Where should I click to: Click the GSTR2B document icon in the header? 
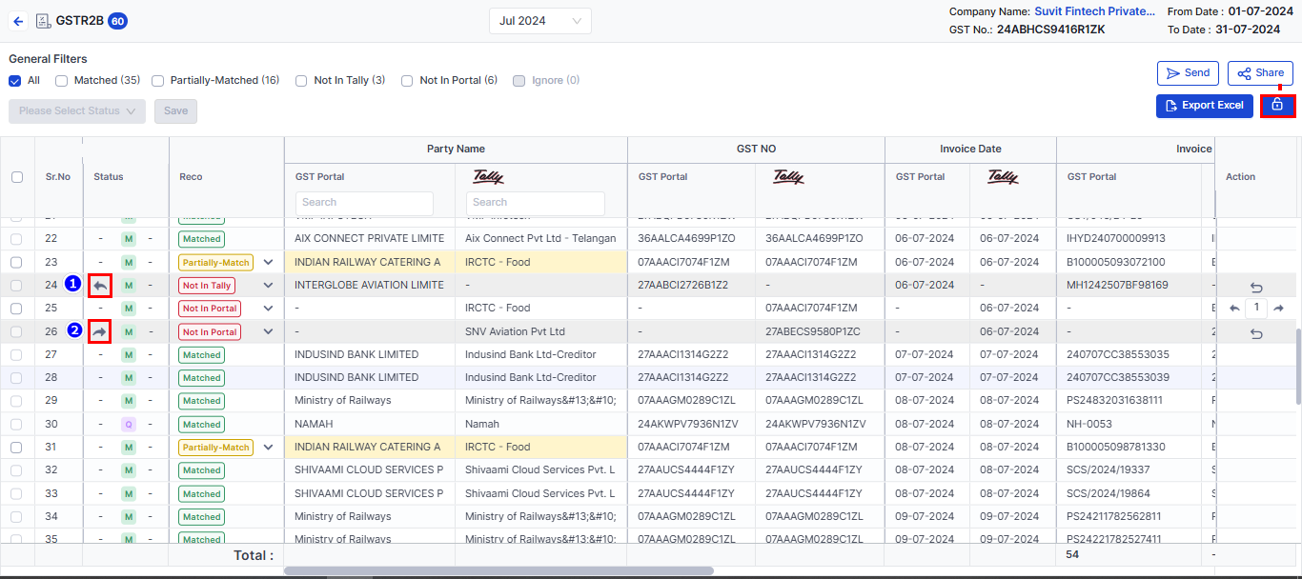pos(43,21)
